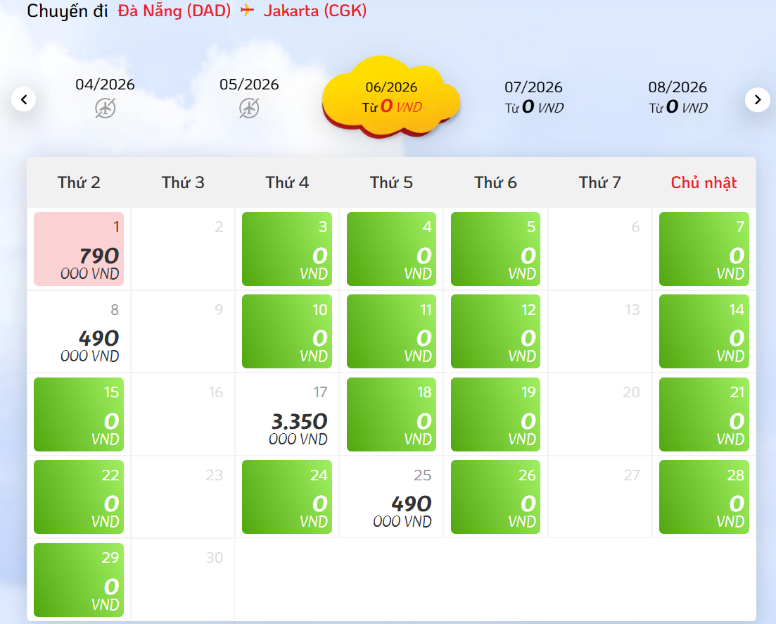Select the 0 VND fare on June 7
This screenshot has height=624, width=776.
point(704,249)
